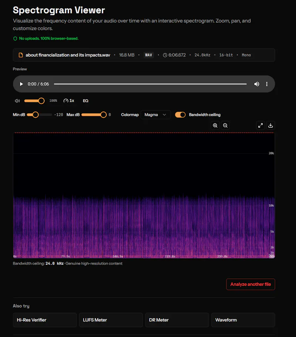
Task: Click the 16-bit depth text
Action: pyautogui.click(x=226, y=55)
